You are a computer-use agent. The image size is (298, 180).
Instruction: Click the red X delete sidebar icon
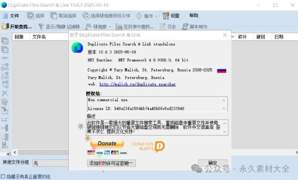(x=5, y=93)
